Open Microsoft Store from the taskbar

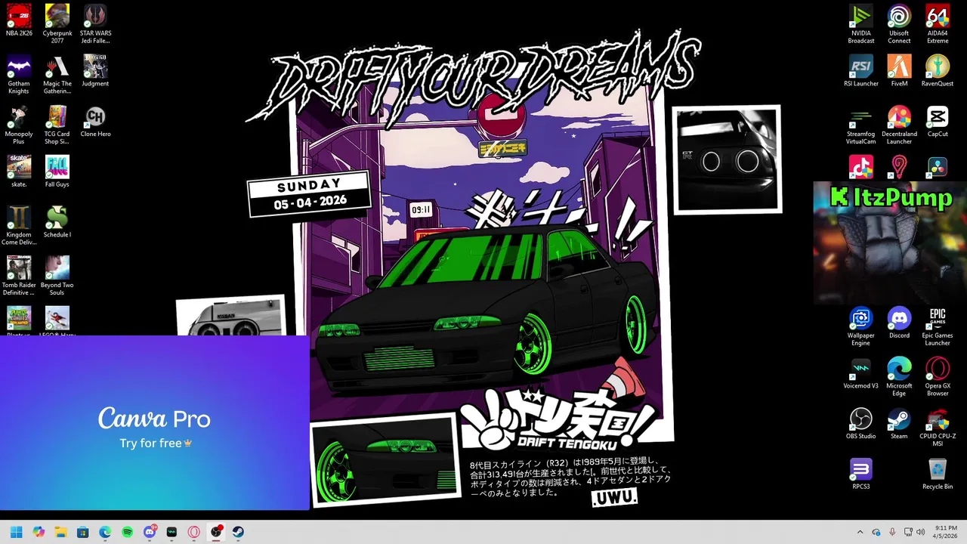83,532
